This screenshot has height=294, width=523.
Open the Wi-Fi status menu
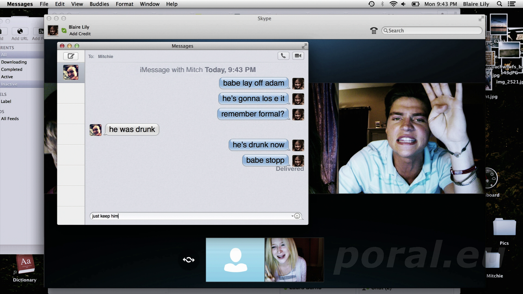[393, 4]
